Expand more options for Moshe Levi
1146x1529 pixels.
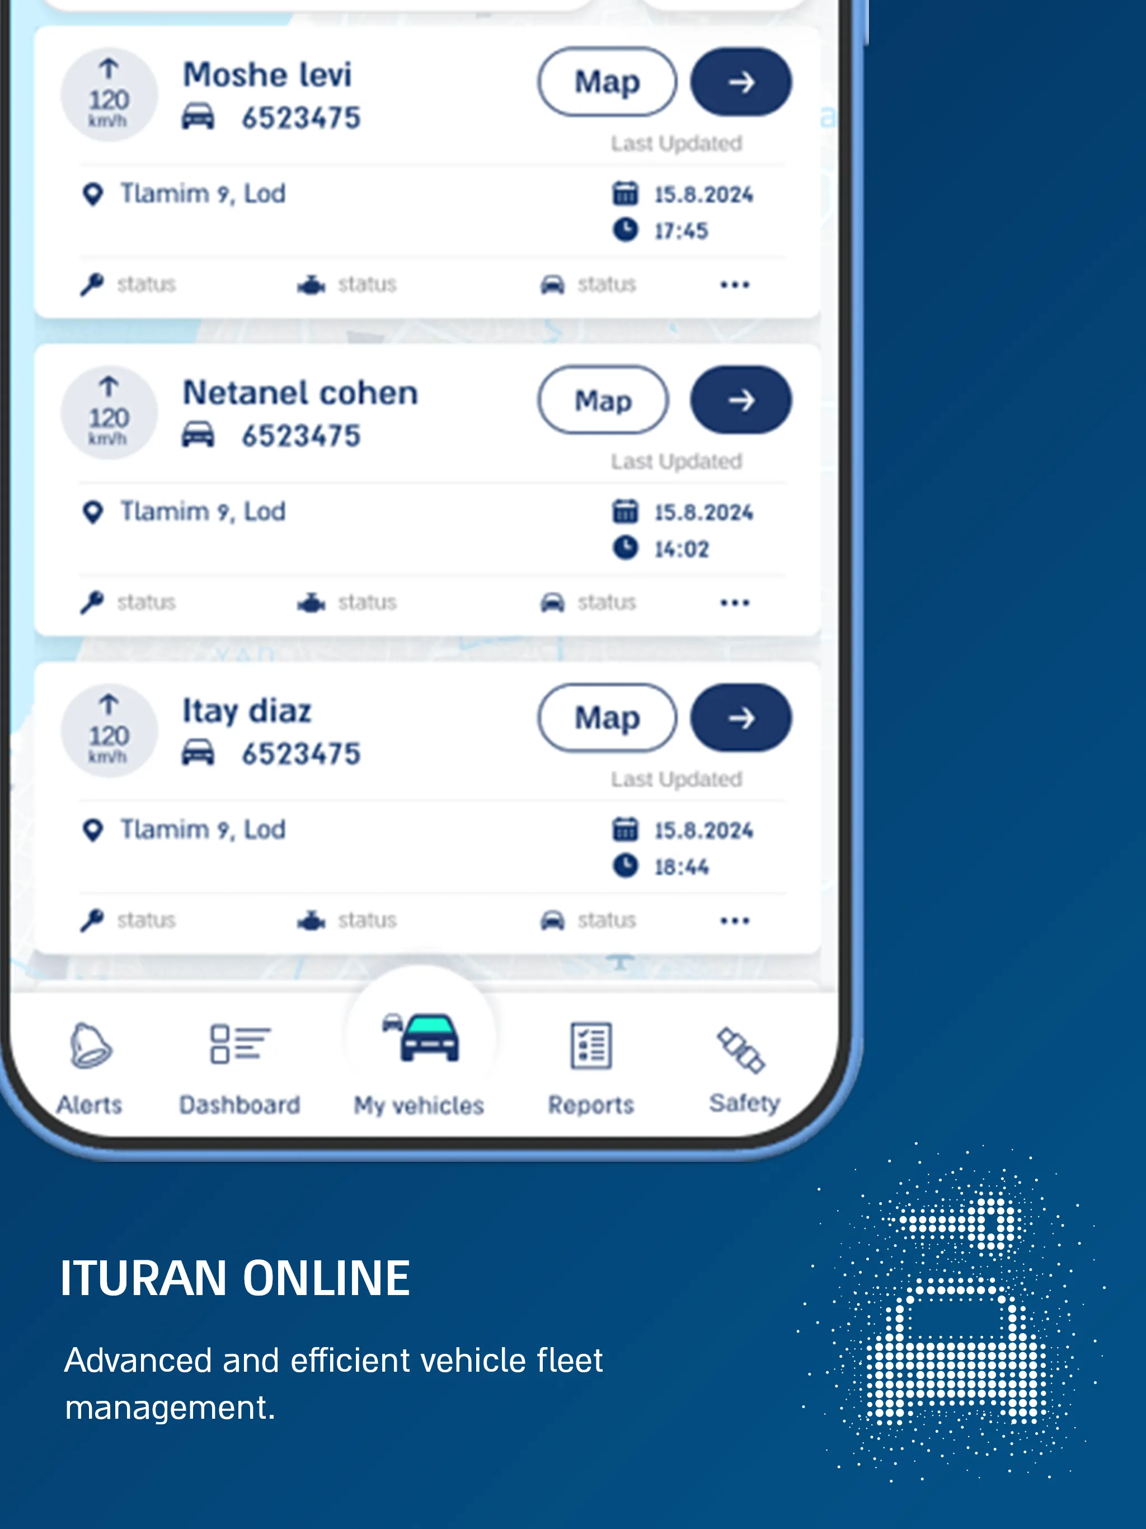coord(734,283)
